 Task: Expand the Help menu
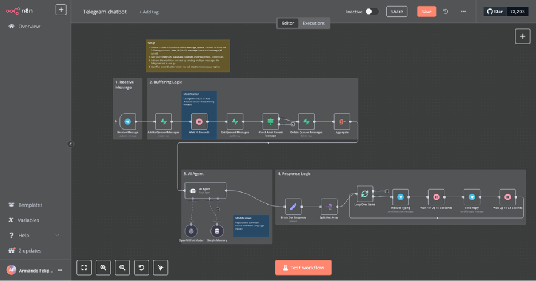pyautogui.click(x=33, y=235)
